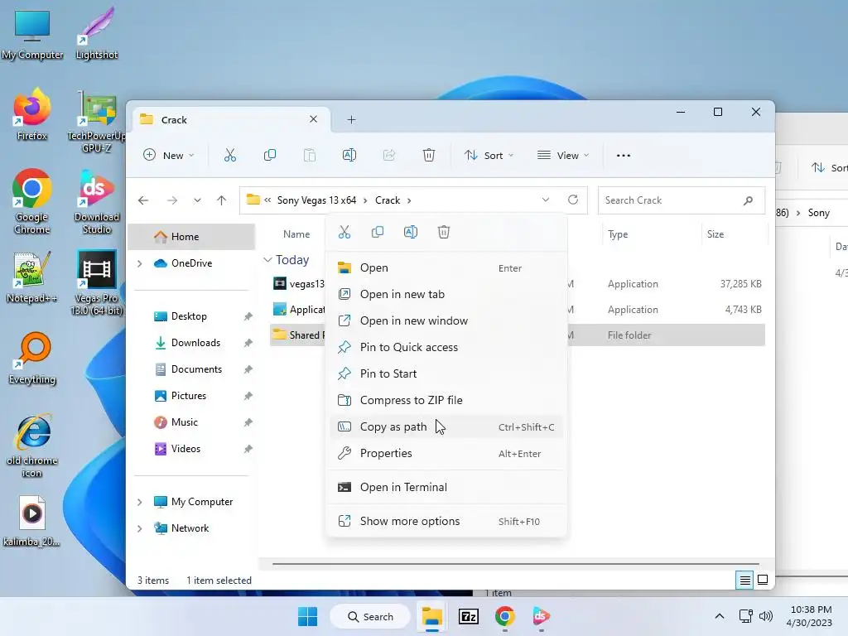Screen dimensions: 848x636
Task: Expand Network in navigation pane
Action: 139,528
